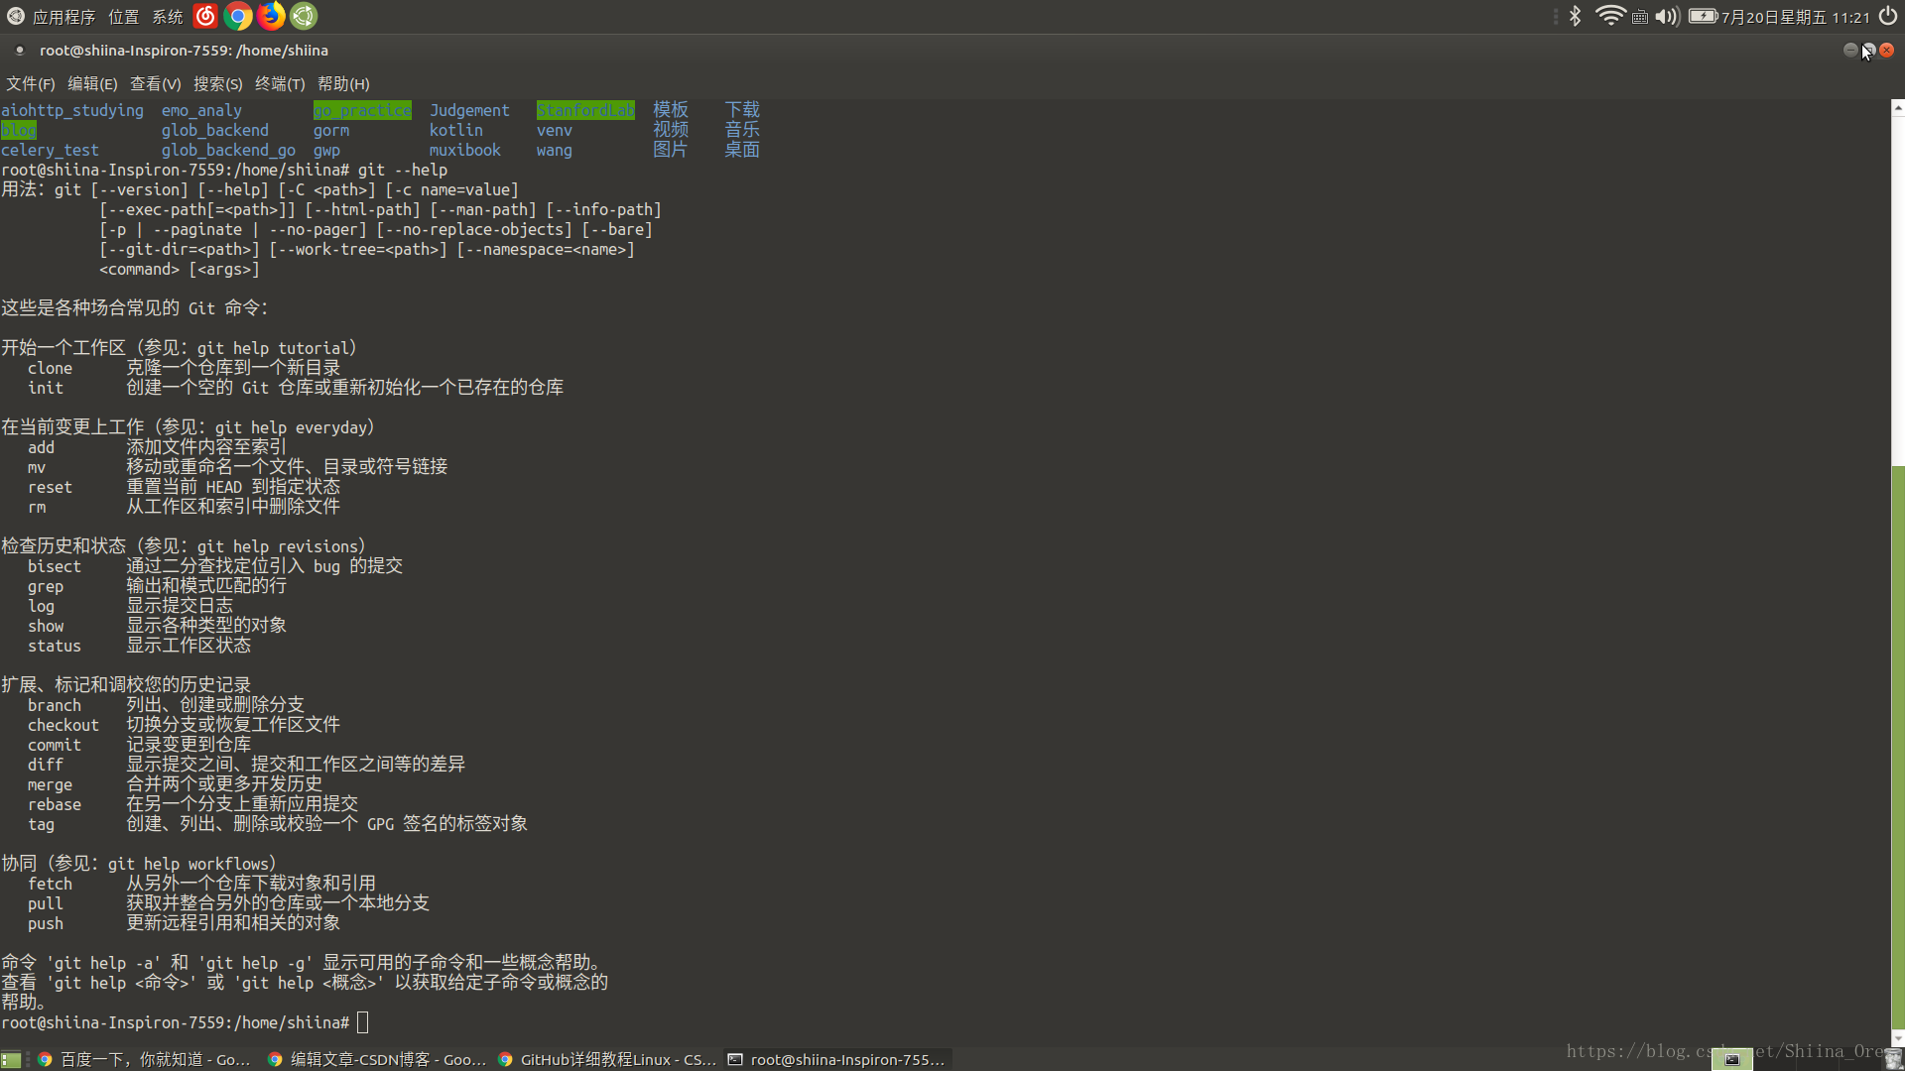The width and height of the screenshot is (1905, 1071).
Task: Click the muxibook directory name
Action: pyautogui.click(x=465, y=150)
